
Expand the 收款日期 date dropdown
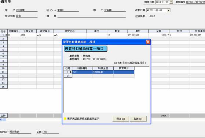click(169, 10)
